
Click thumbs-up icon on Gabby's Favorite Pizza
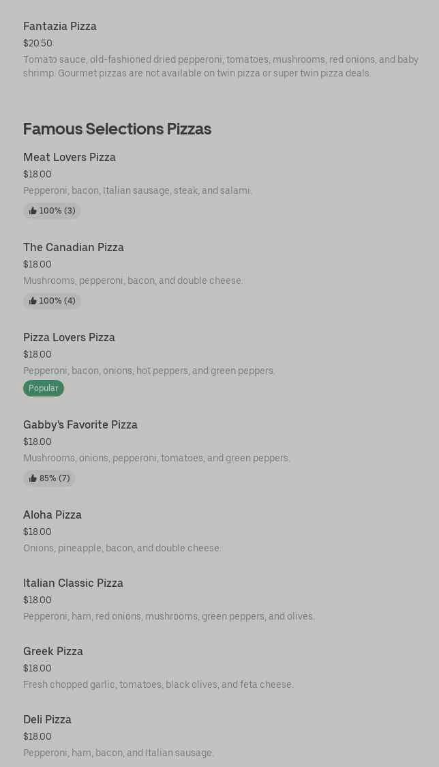click(x=33, y=478)
